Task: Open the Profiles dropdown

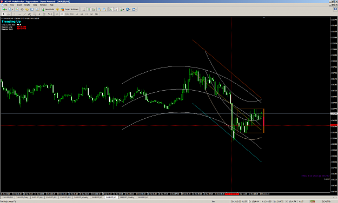Action: pyautogui.click(x=10, y=9)
